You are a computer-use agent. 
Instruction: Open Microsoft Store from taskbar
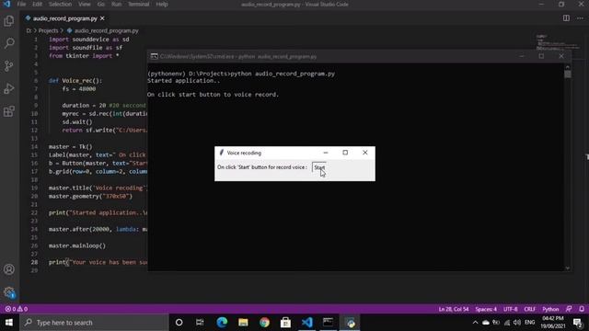[x=285, y=323]
